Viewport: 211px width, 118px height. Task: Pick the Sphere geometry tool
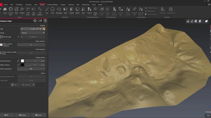tap(77, 10)
